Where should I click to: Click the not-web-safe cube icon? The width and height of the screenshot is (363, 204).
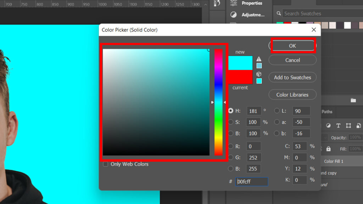tap(259, 74)
